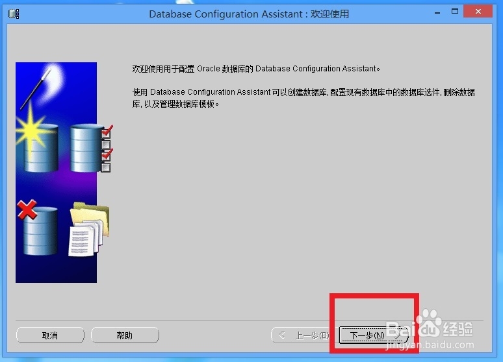Click the welcome text mentioning Oracle 数据库
Image resolution: width=503 pixels, height=362 pixels.
[256, 69]
